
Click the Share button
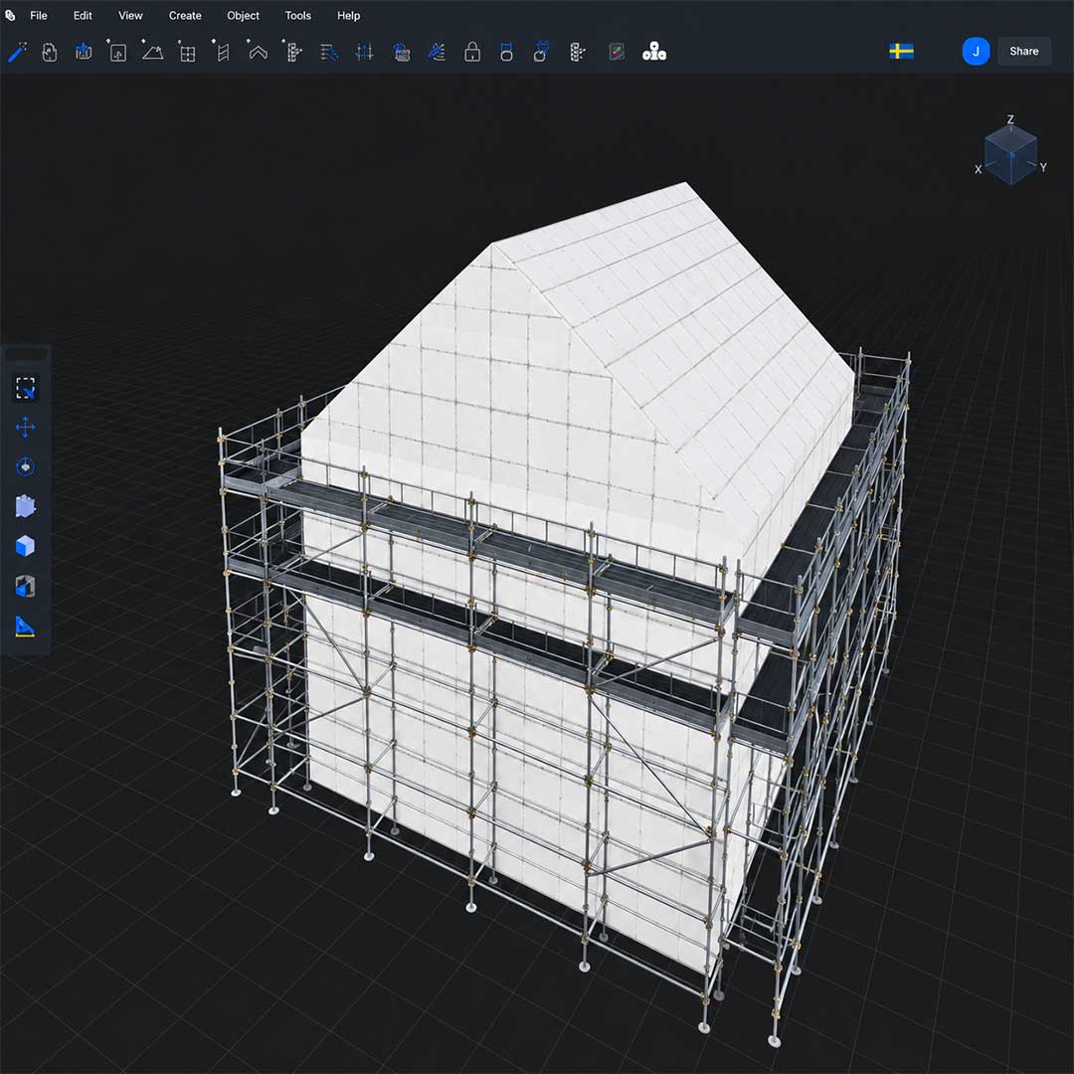click(1024, 52)
